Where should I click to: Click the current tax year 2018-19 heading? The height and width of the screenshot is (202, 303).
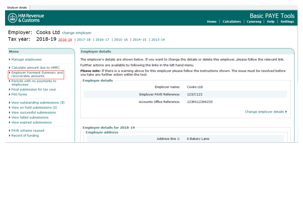(x=46, y=39)
